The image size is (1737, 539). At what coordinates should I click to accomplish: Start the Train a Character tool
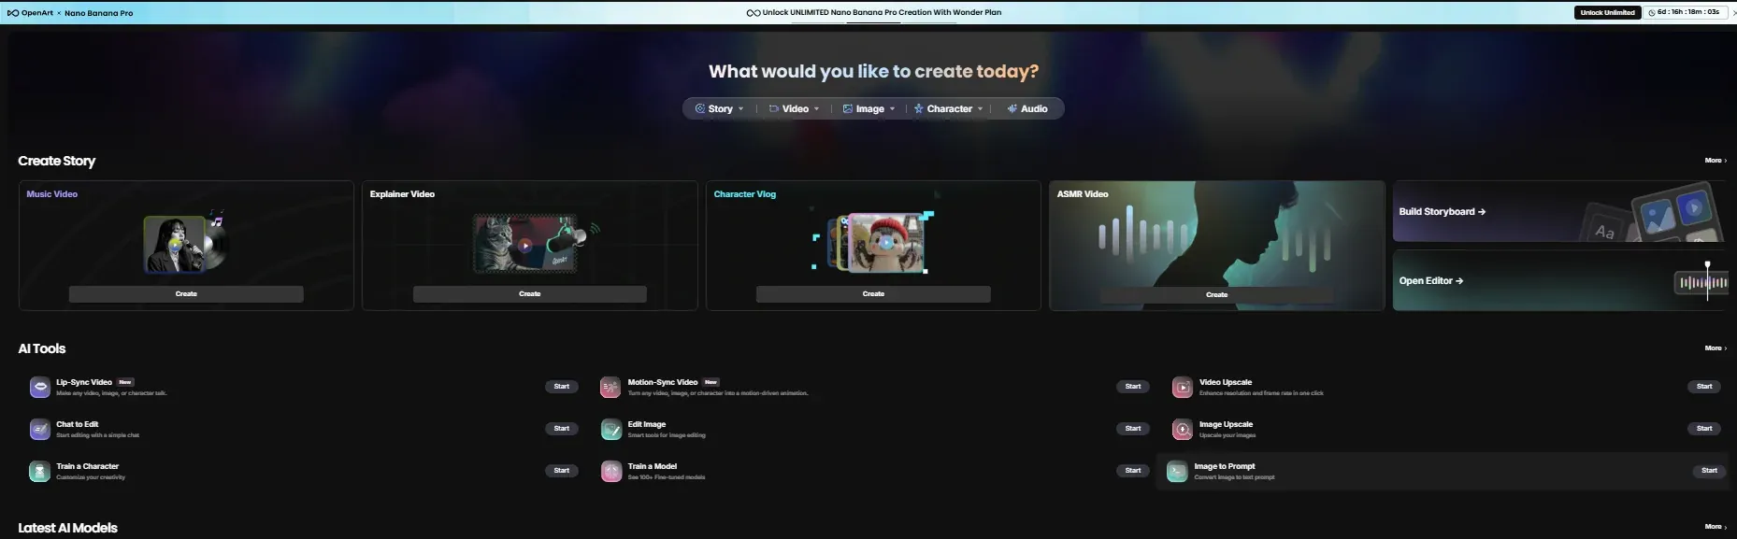coord(561,471)
